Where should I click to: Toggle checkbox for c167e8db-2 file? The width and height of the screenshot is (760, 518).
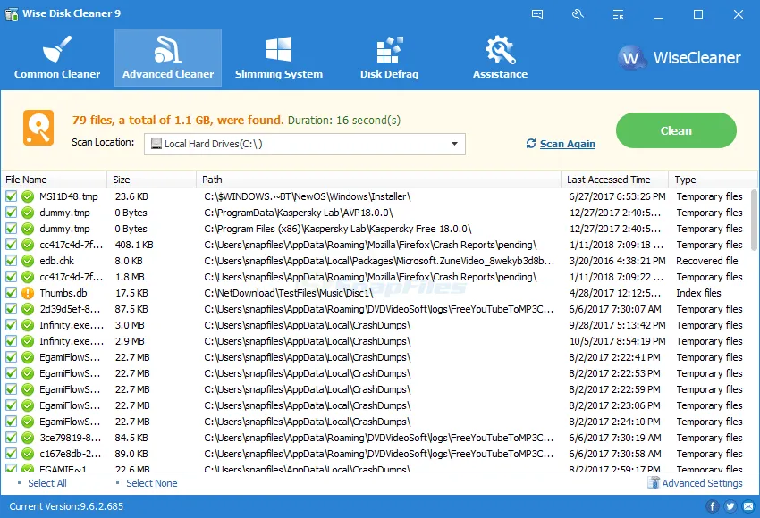click(x=11, y=454)
